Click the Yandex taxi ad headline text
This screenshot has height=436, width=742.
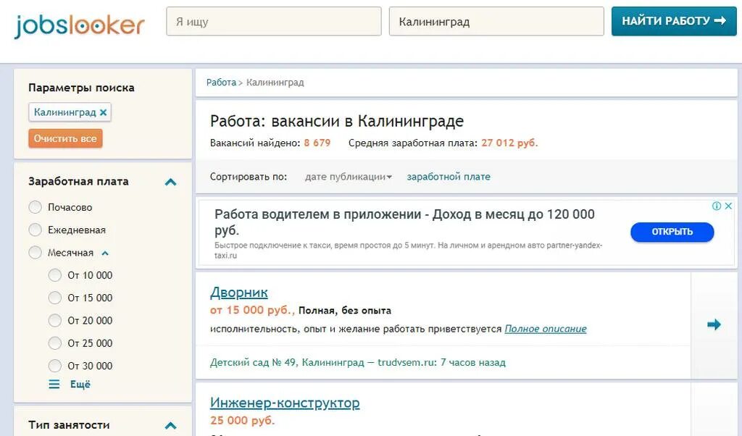click(x=404, y=222)
